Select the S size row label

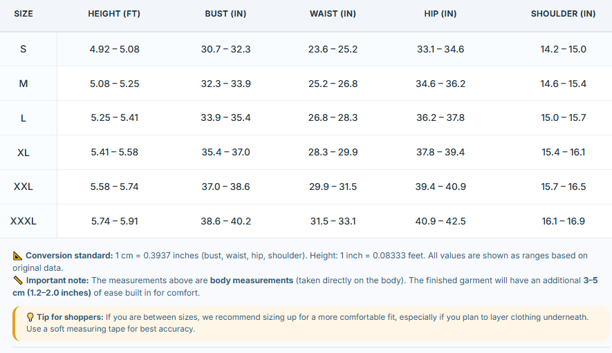pyautogui.click(x=24, y=49)
